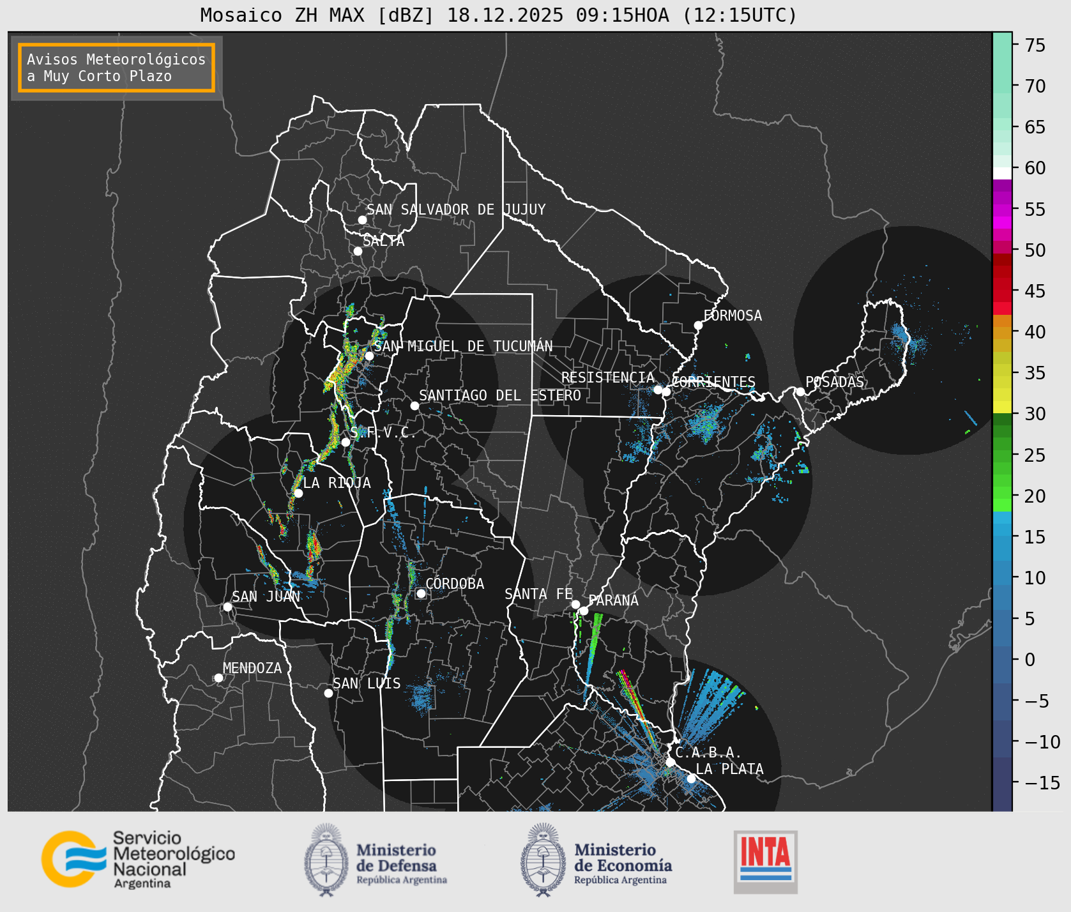Click the Ministerio de Defensa emblem

[x=326, y=860]
